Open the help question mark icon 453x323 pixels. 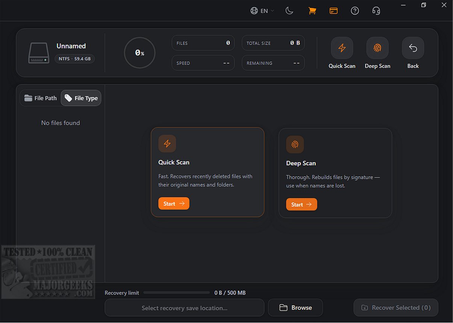[355, 11]
